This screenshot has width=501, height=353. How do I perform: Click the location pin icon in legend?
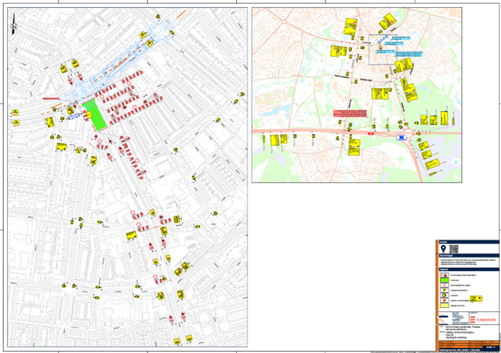click(443, 249)
